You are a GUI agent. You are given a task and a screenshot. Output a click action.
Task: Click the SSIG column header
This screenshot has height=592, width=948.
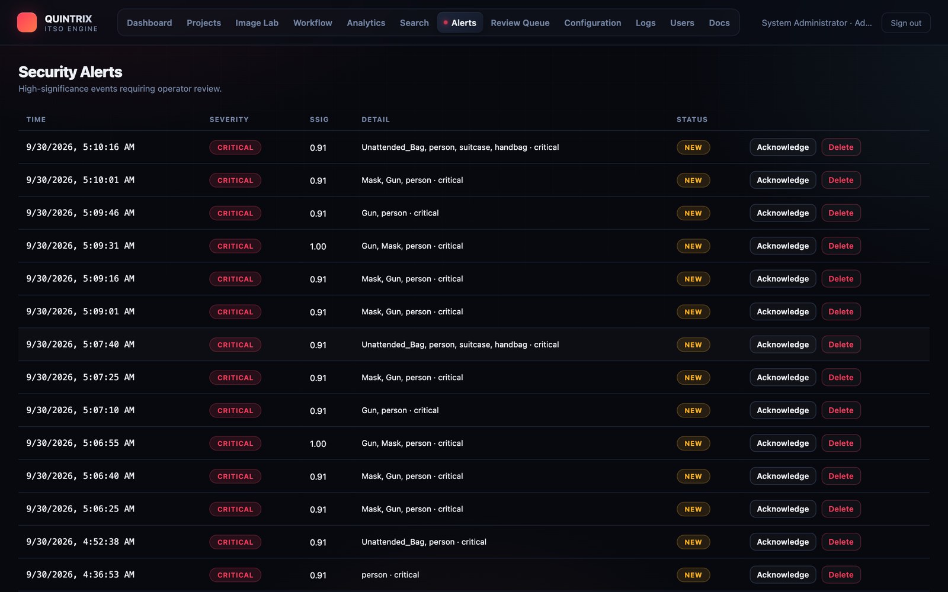(319, 120)
